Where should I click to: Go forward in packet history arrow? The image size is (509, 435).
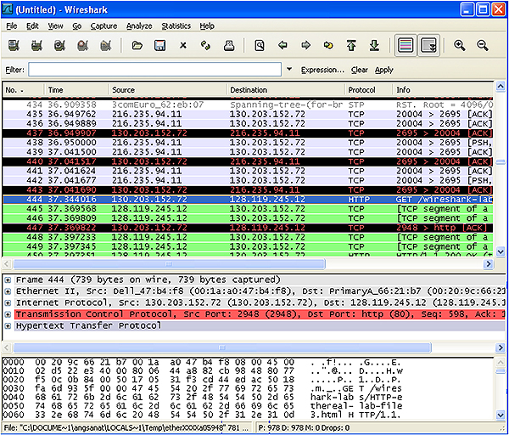point(305,45)
